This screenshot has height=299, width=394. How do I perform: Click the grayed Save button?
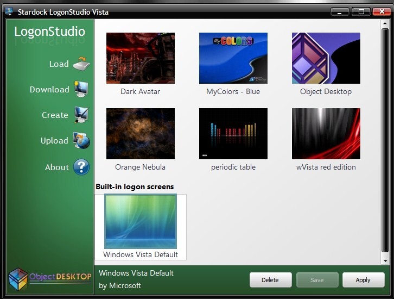click(x=317, y=280)
